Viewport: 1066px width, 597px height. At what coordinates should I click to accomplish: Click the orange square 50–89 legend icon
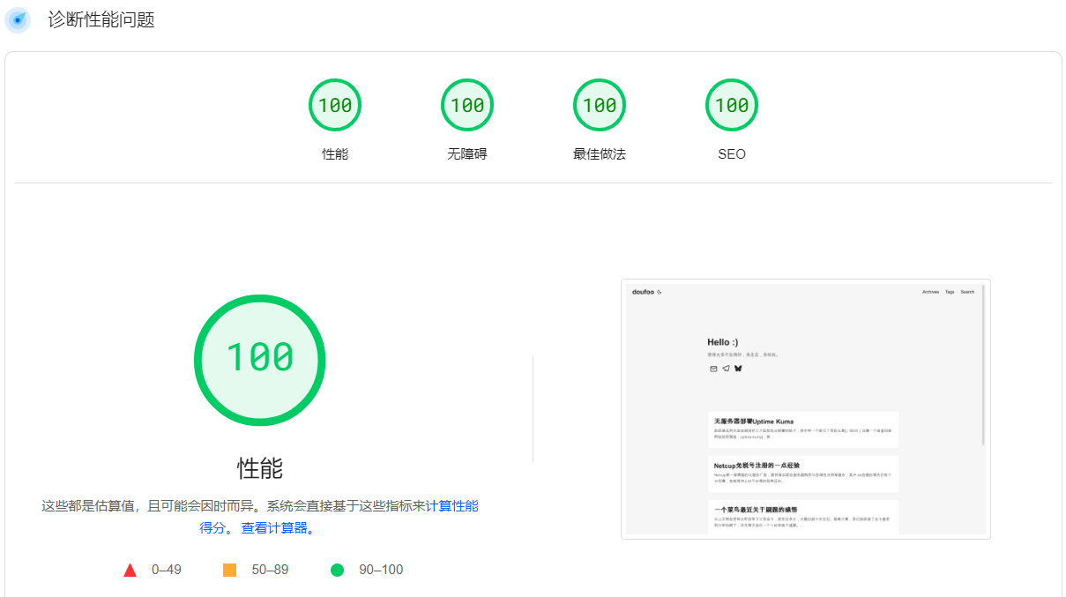(x=230, y=571)
